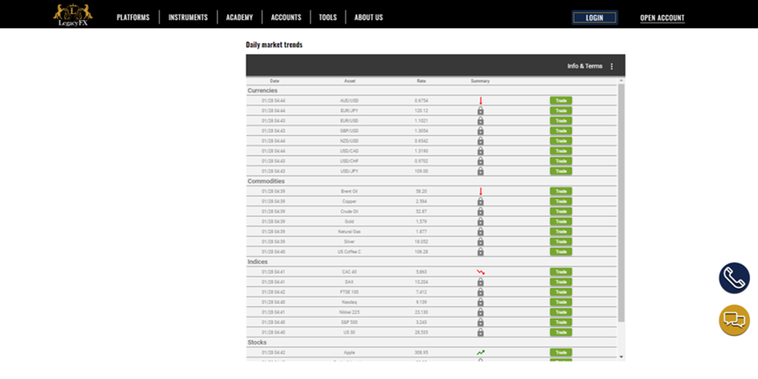Click the Nikkei 225 asset name

pos(349,312)
